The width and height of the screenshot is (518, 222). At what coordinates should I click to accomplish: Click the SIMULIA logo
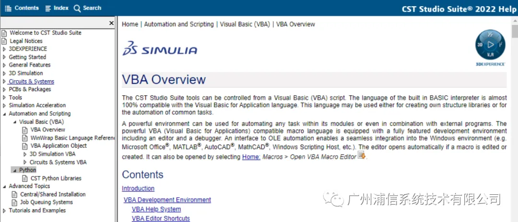point(160,48)
